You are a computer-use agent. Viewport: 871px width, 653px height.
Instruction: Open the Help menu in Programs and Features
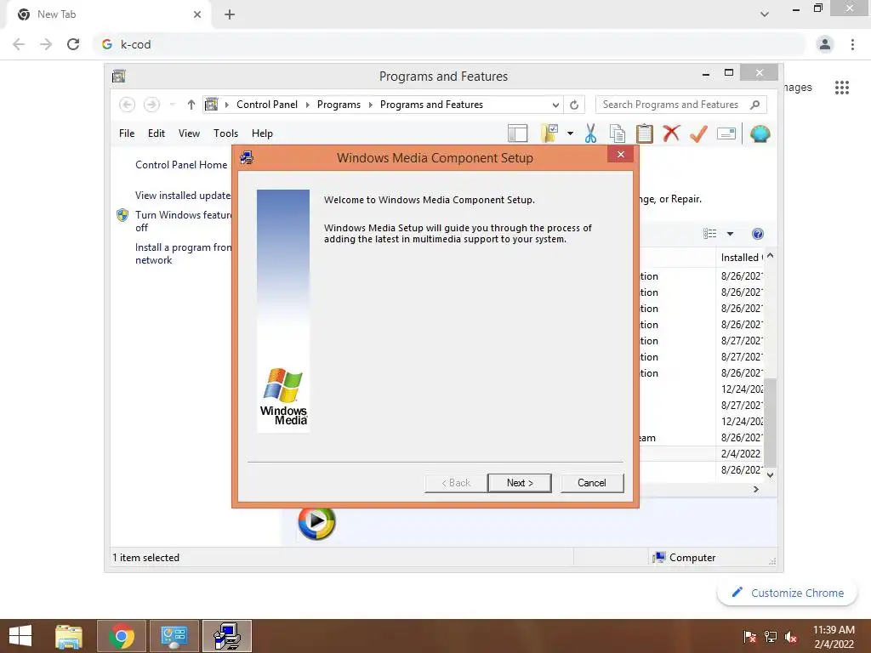[x=262, y=133]
